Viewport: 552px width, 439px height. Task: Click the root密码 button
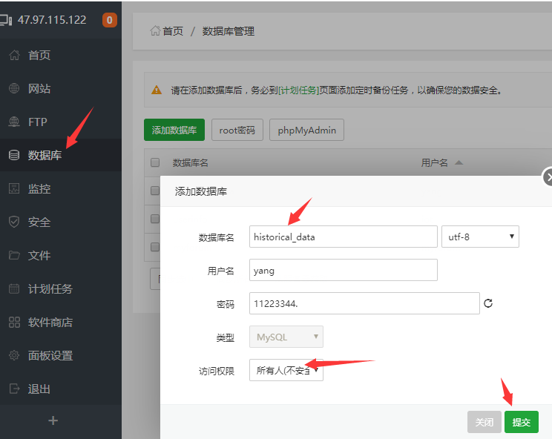(237, 130)
